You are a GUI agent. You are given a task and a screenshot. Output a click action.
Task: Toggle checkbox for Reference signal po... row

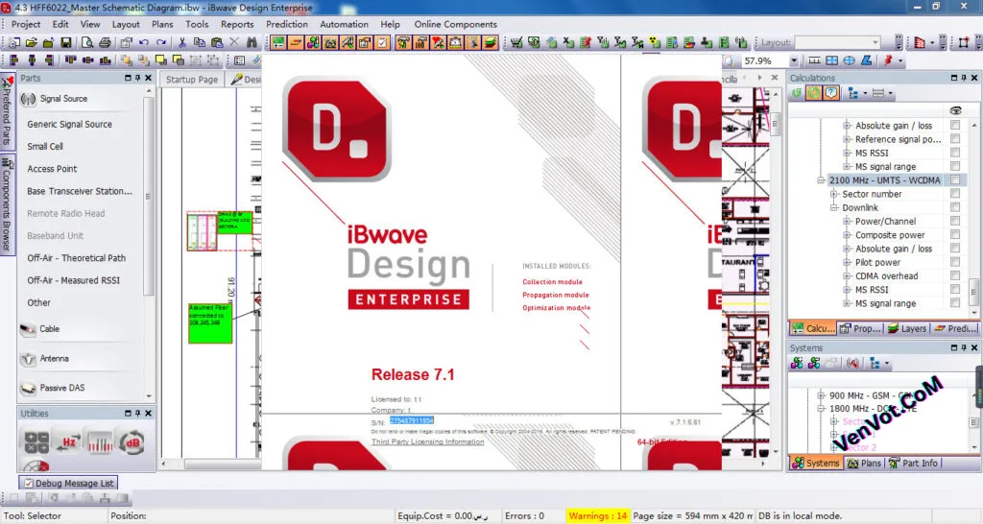click(x=955, y=138)
